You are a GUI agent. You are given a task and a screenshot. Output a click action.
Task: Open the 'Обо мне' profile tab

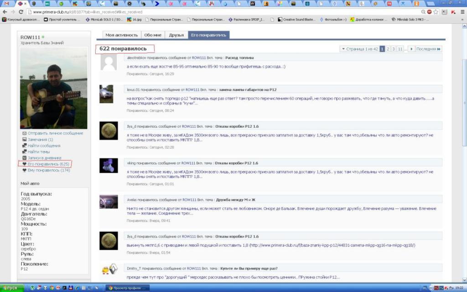point(153,35)
